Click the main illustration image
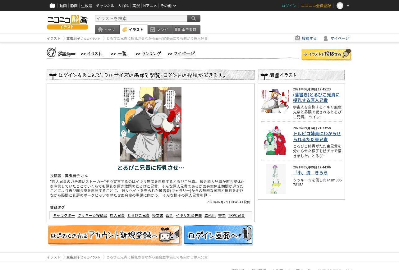Screen dimensions: 399x270 point(151,124)
